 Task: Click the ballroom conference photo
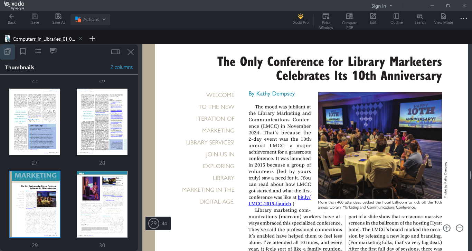click(380, 145)
